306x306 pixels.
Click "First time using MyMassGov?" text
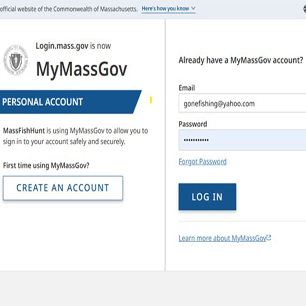46,165
